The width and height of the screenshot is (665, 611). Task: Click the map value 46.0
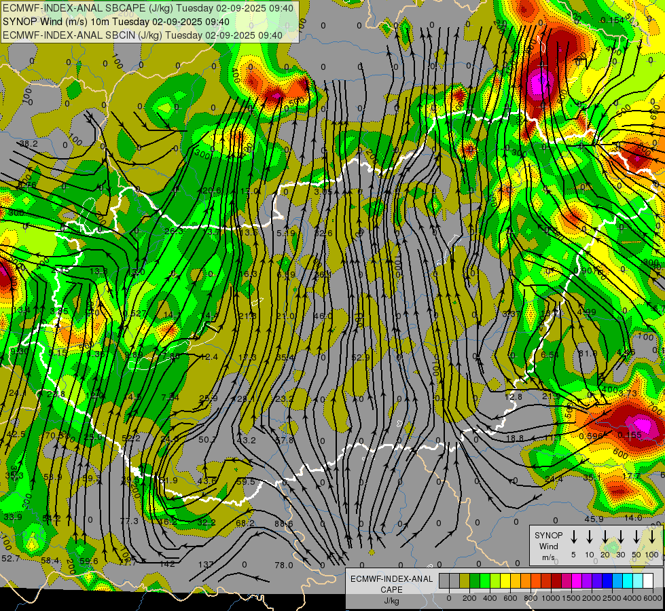coord(323,316)
